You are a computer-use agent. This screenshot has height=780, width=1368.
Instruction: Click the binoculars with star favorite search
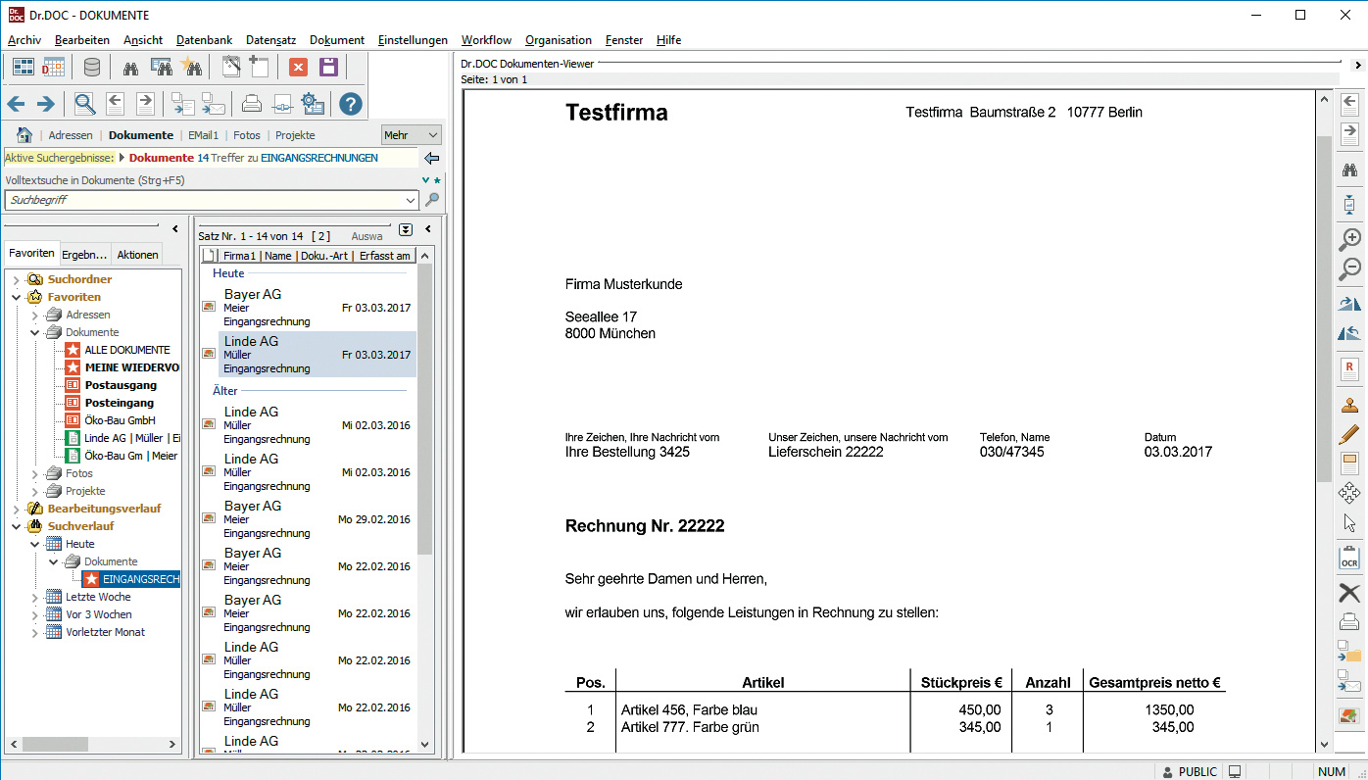coord(191,67)
